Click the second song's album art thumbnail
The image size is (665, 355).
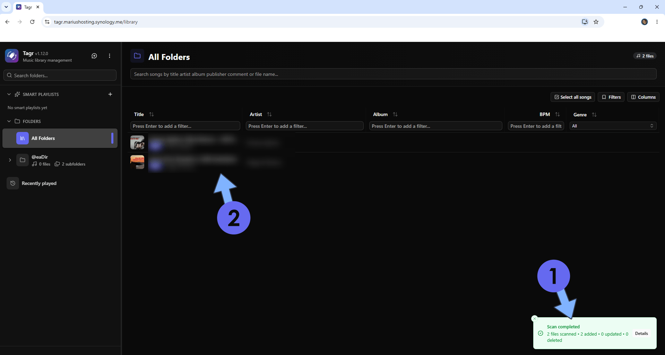137,162
